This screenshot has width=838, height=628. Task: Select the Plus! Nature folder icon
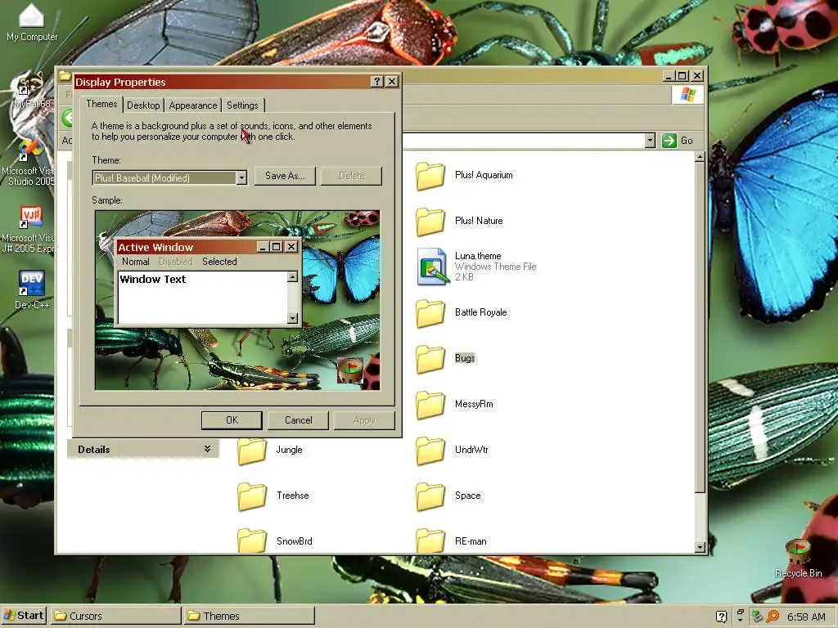(x=430, y=221)
